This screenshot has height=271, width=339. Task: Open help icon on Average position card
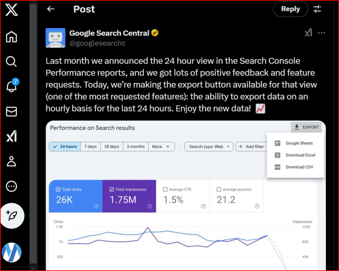click(257, 206)
